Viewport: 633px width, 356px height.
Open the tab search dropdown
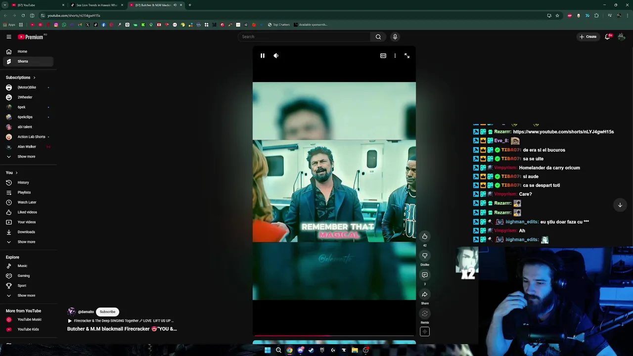pos(4,5)
